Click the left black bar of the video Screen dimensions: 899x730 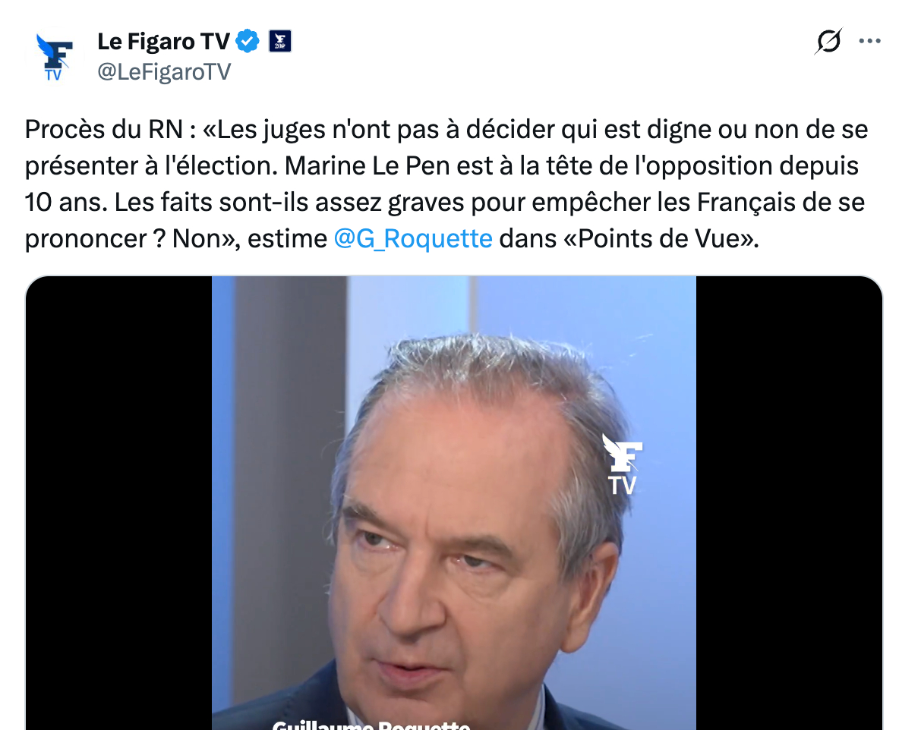point(118,502)
